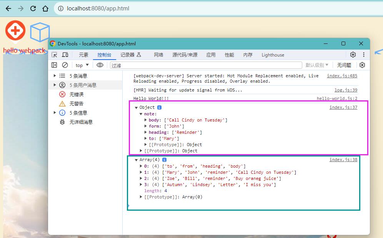Switch to the 元素 tab

click(x=83, y=55)
